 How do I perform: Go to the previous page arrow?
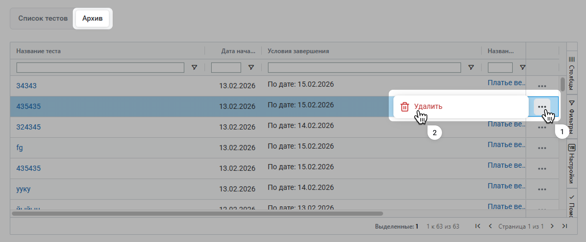click(x=490, y=226)
